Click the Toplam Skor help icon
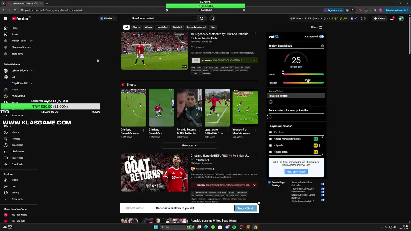Viewport: 411px width, 231px height. click(x=322, y=46)
